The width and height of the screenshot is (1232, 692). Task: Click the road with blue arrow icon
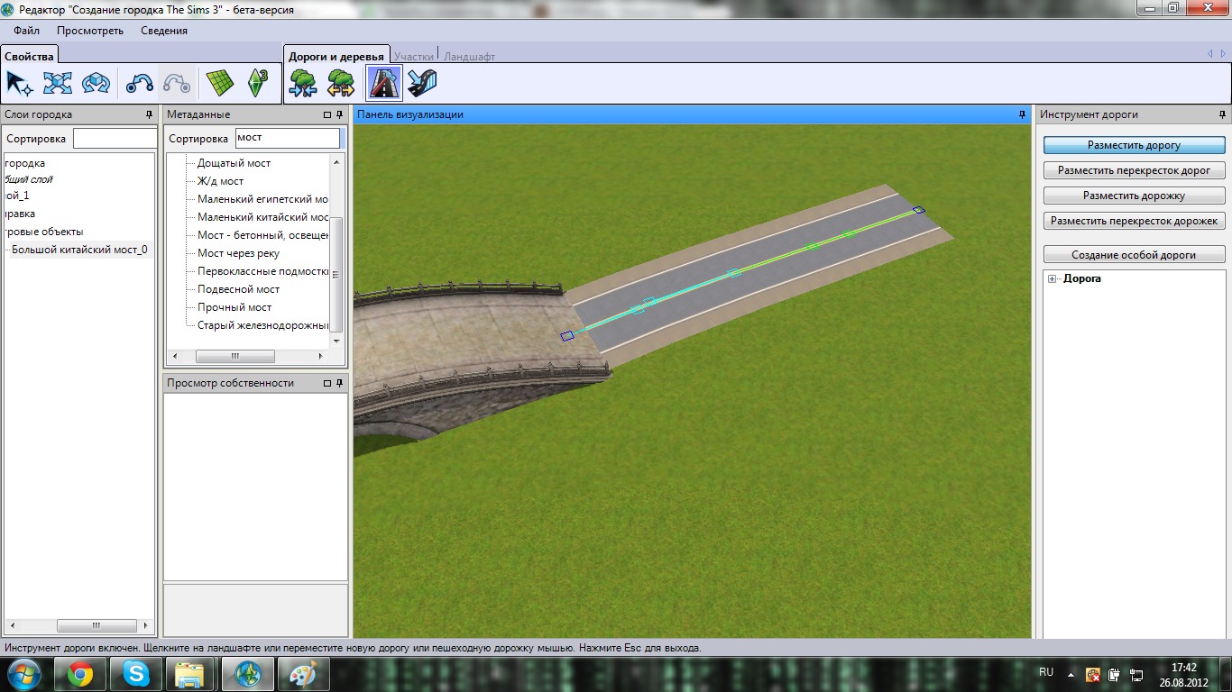tap(422, 84)
